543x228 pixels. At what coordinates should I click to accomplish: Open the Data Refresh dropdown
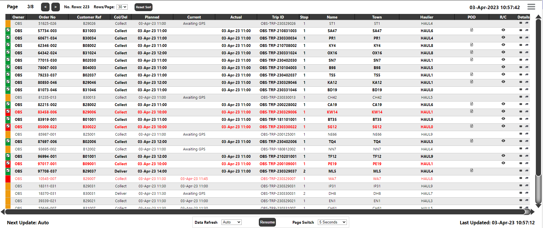pos(231,222)
